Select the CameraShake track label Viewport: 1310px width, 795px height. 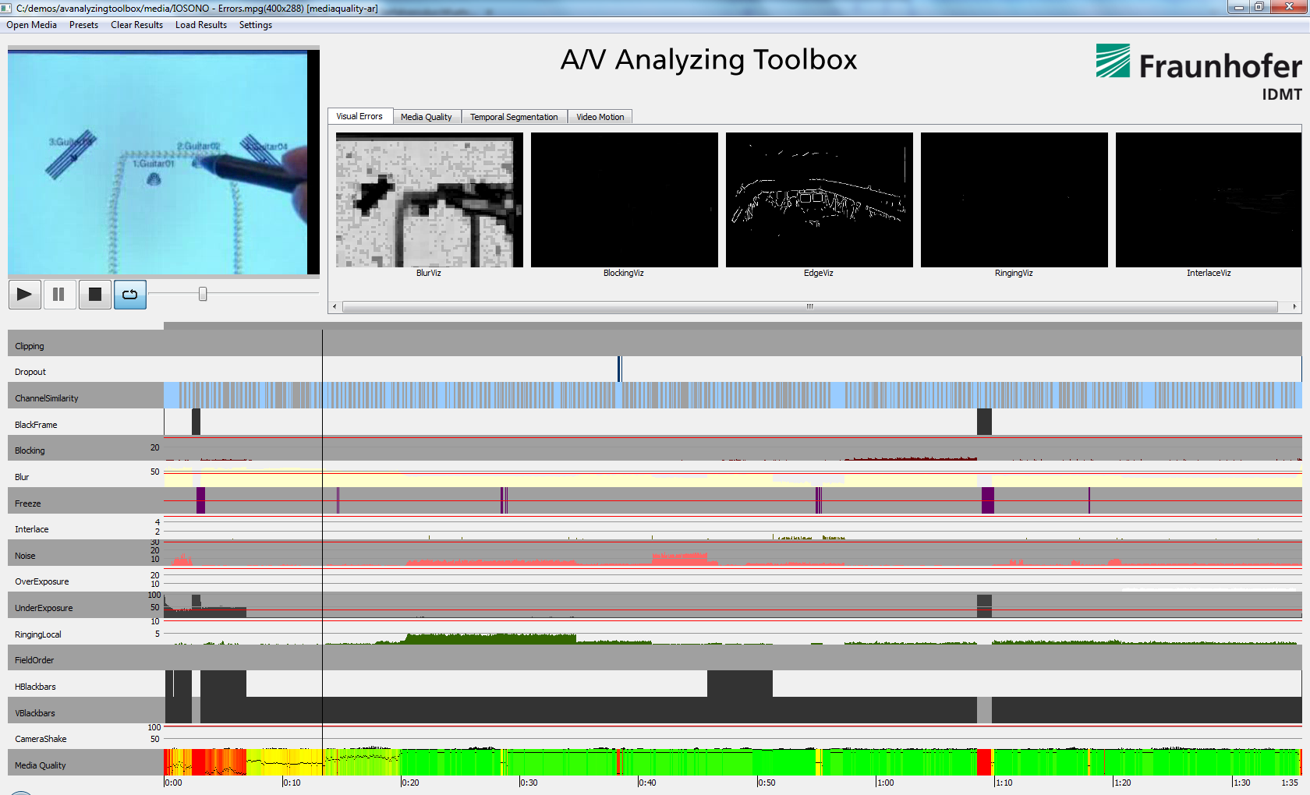click(41, 739)
